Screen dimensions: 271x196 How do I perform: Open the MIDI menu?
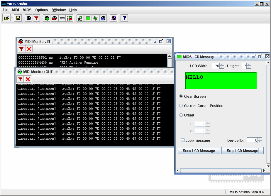pos(15,10)
